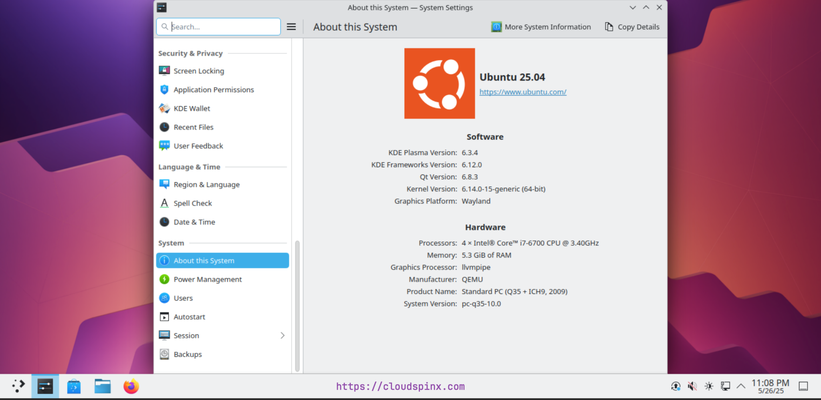This screenshot has width=821, height=400.
Task: Select the Recent Files icon
Action: point(164,127)
